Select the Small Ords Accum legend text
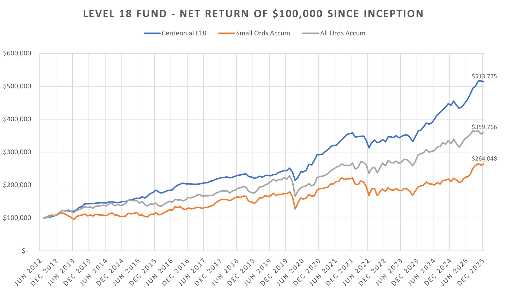The height and width of the screenshot is (289, 507). pyautogui.click(x=263, y=33)
